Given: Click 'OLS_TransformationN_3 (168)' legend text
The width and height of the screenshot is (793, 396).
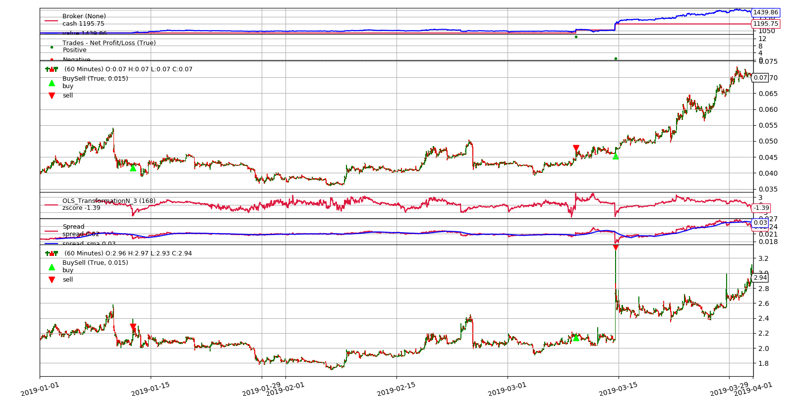Looking at the screenshot, I should (x=109, y=201).
